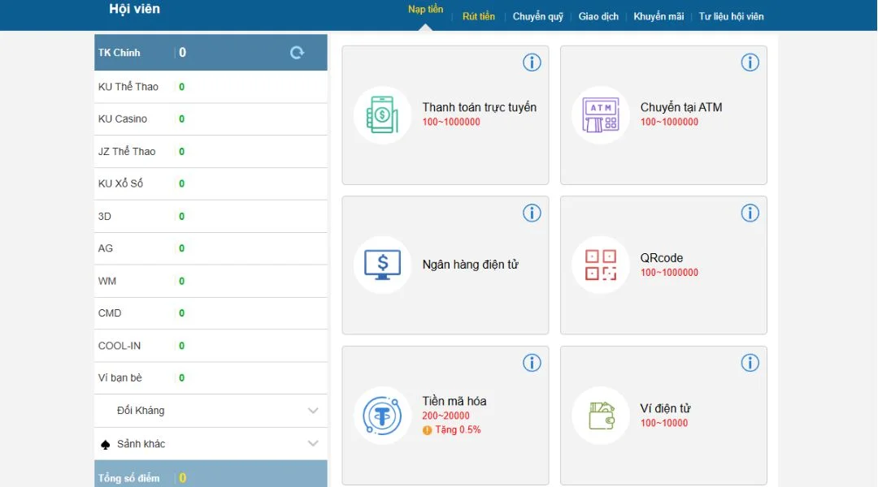Go to the Giao dịch tab
This screenshot has height=487, width=878.
[x=598, y=17]
